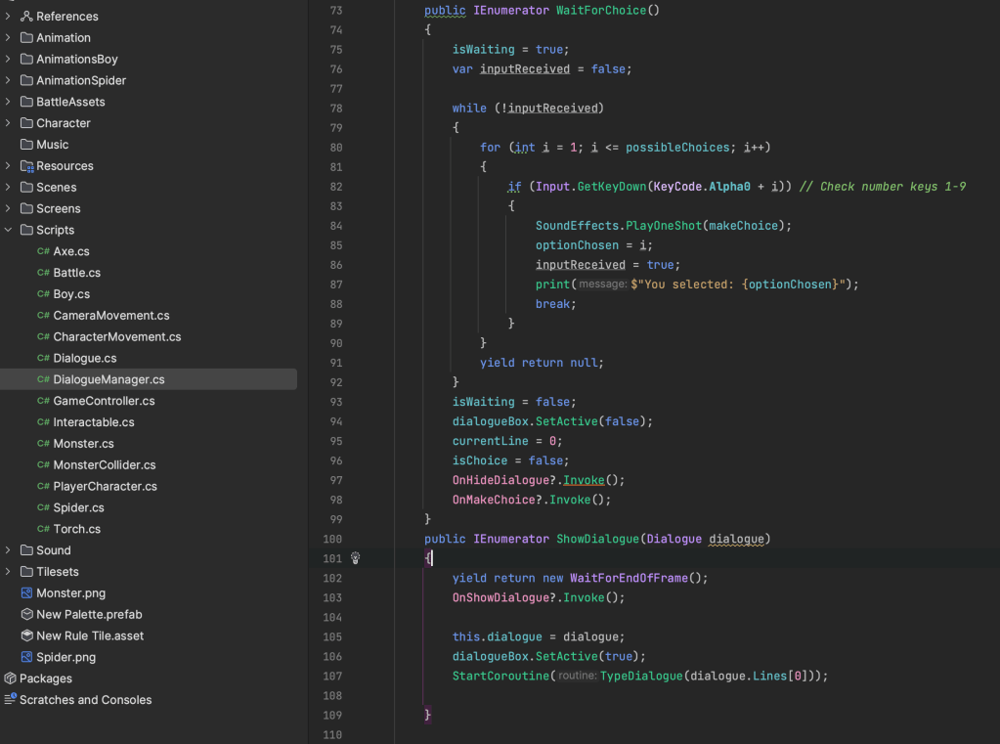Click the Packages icon in project tree
This screenshot has height=744, width=1000.
tap(10, 678)
